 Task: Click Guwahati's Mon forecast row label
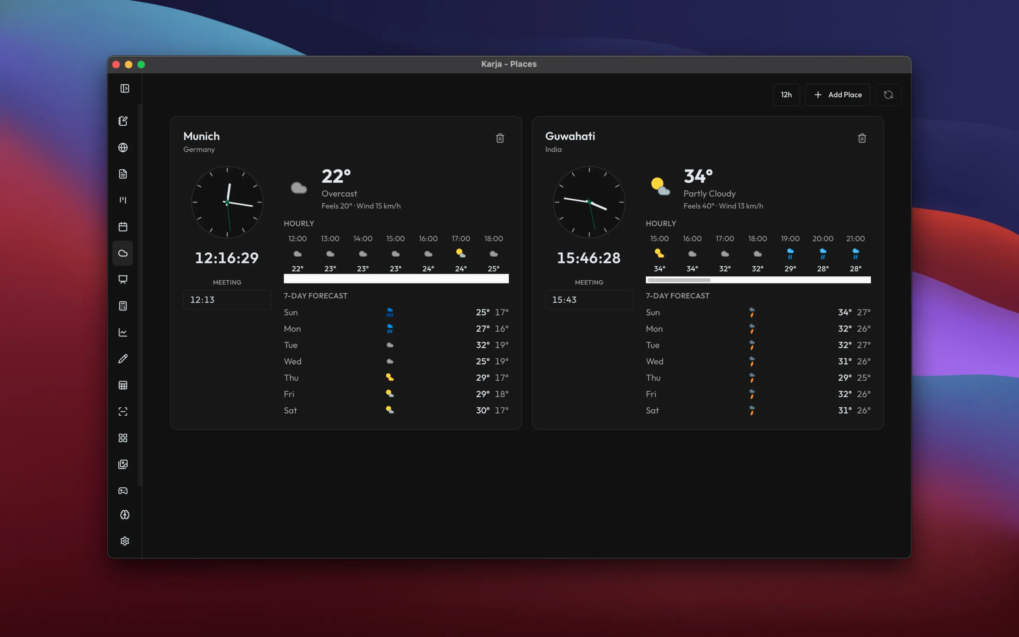[x=654, y=328]
